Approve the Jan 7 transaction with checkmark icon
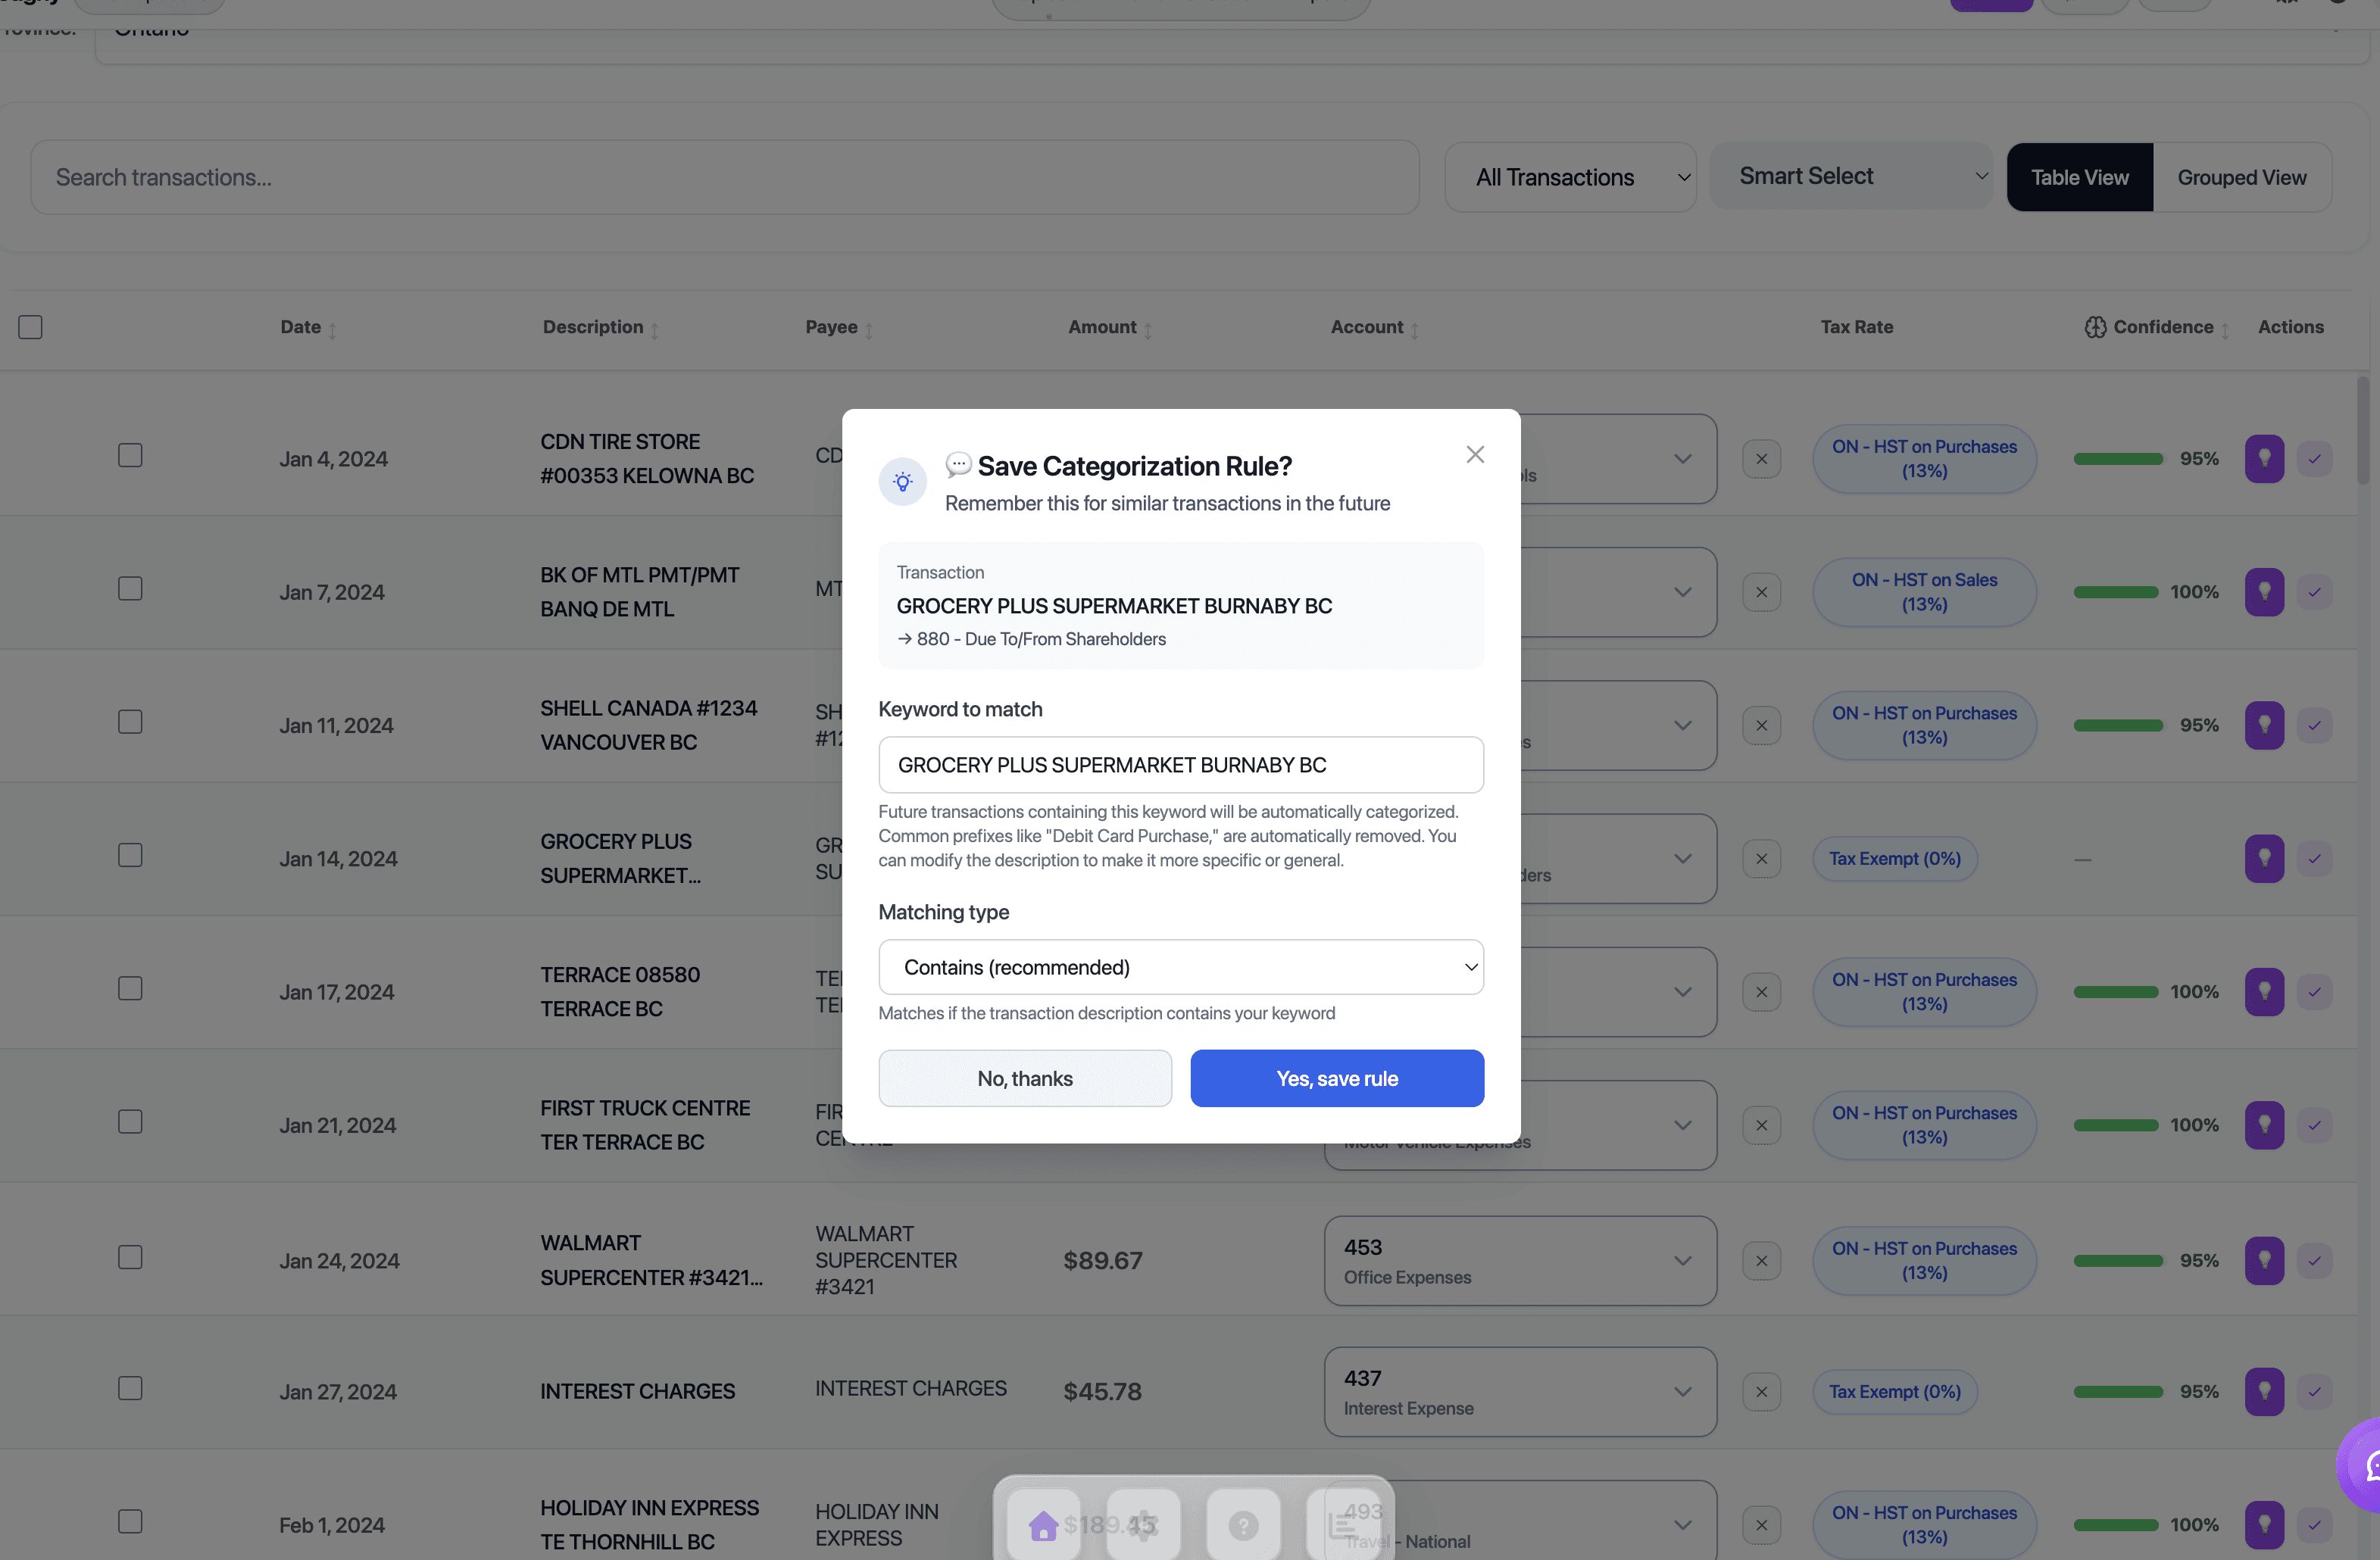This screenshot has width=2380, height=1560. tap(2314, 592)
